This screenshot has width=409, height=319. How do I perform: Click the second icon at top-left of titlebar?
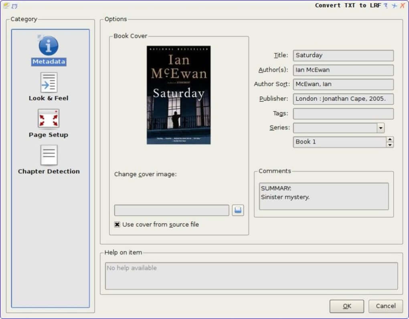15,6
